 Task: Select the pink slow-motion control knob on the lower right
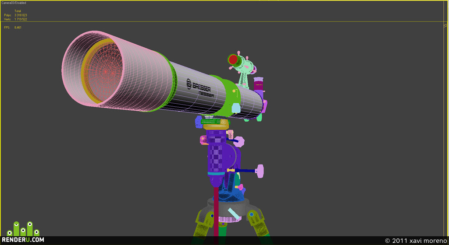[x=260, y=171]
